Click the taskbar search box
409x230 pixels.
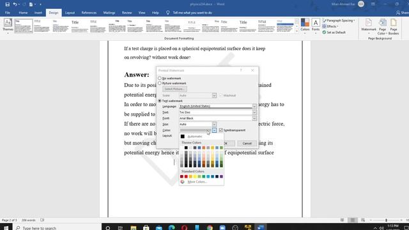[57, 227]
